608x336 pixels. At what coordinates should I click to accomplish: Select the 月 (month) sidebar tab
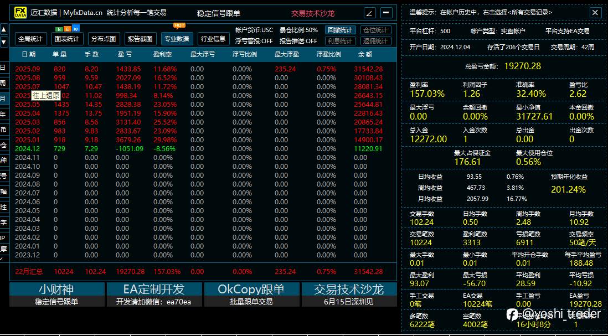(x=3, y=99)
